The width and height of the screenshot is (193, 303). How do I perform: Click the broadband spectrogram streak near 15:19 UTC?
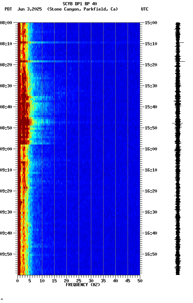click(x=79, y=61)
